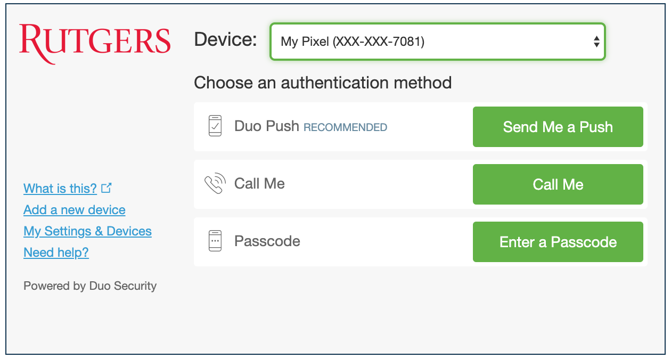
Task: Open the Device selection dropdown
Action: pyautogui.click(x=437, y=42)
